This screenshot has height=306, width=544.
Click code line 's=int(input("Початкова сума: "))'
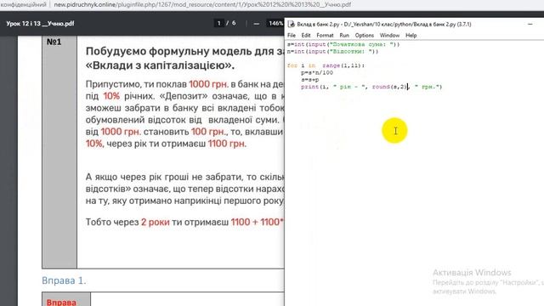click(343, 44)
